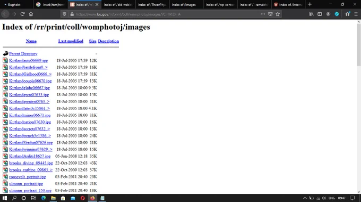Switch to the Google search tab
The width and height of the screenshot is (361, 202).
[50, 4]
